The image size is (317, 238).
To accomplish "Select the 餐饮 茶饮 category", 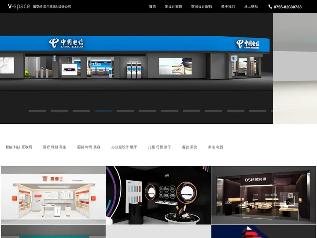I will click(189, 147).
